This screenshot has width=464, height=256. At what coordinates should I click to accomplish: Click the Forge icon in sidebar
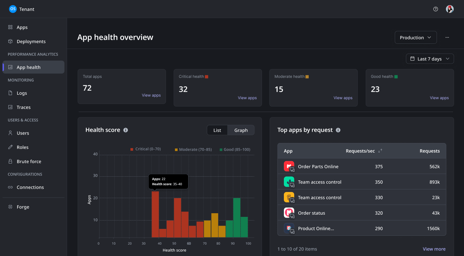point(10,207)
